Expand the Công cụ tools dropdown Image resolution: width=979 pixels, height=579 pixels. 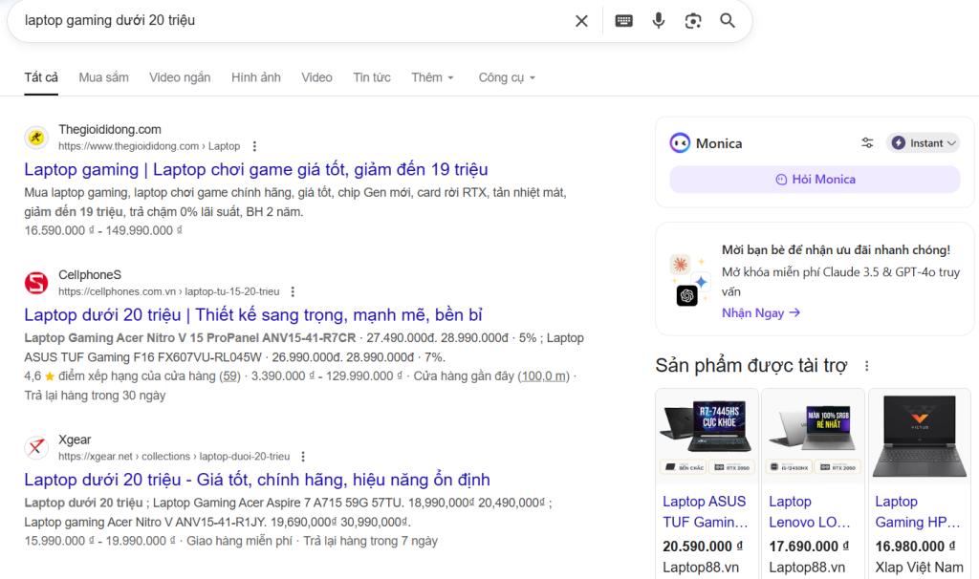[507, 77]
